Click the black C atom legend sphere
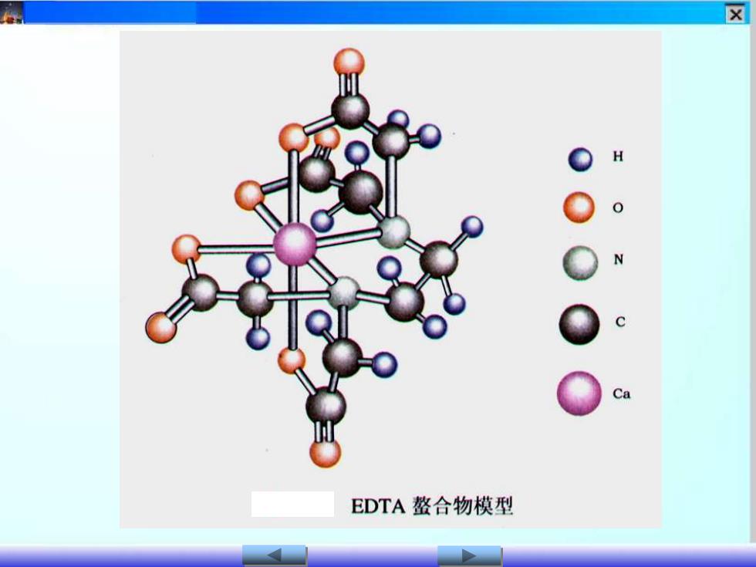 pyautogui.click(x=579, y=325)
